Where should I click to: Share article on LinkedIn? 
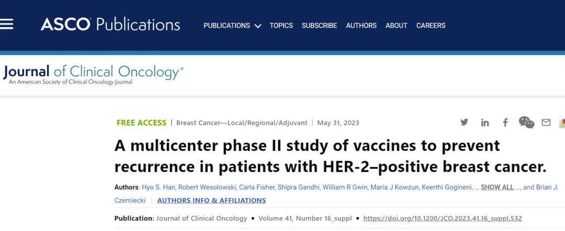(484, 123)
